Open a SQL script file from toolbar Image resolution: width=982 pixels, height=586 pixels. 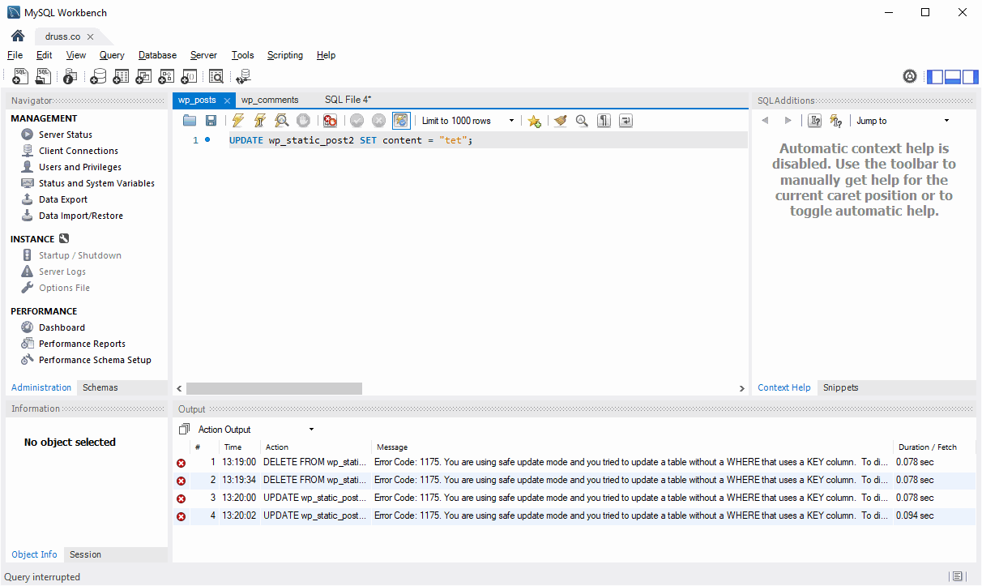[41, 76]
